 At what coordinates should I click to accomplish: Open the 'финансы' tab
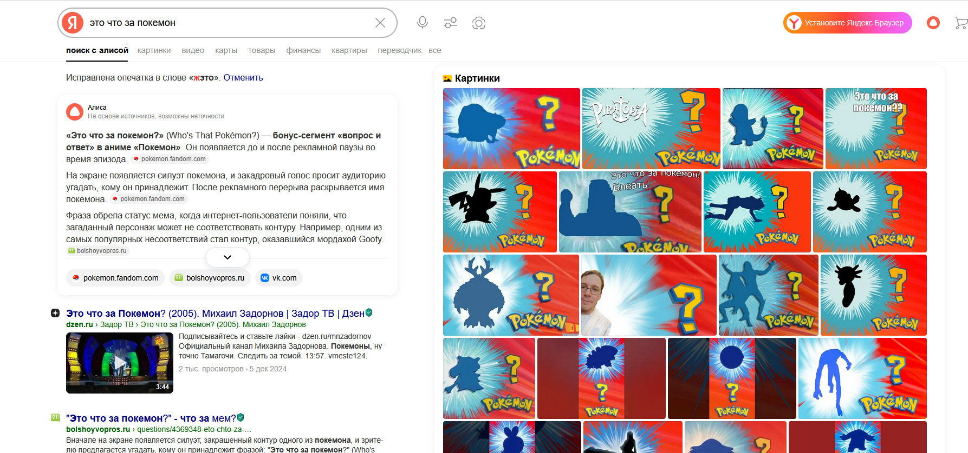[303, 50]
